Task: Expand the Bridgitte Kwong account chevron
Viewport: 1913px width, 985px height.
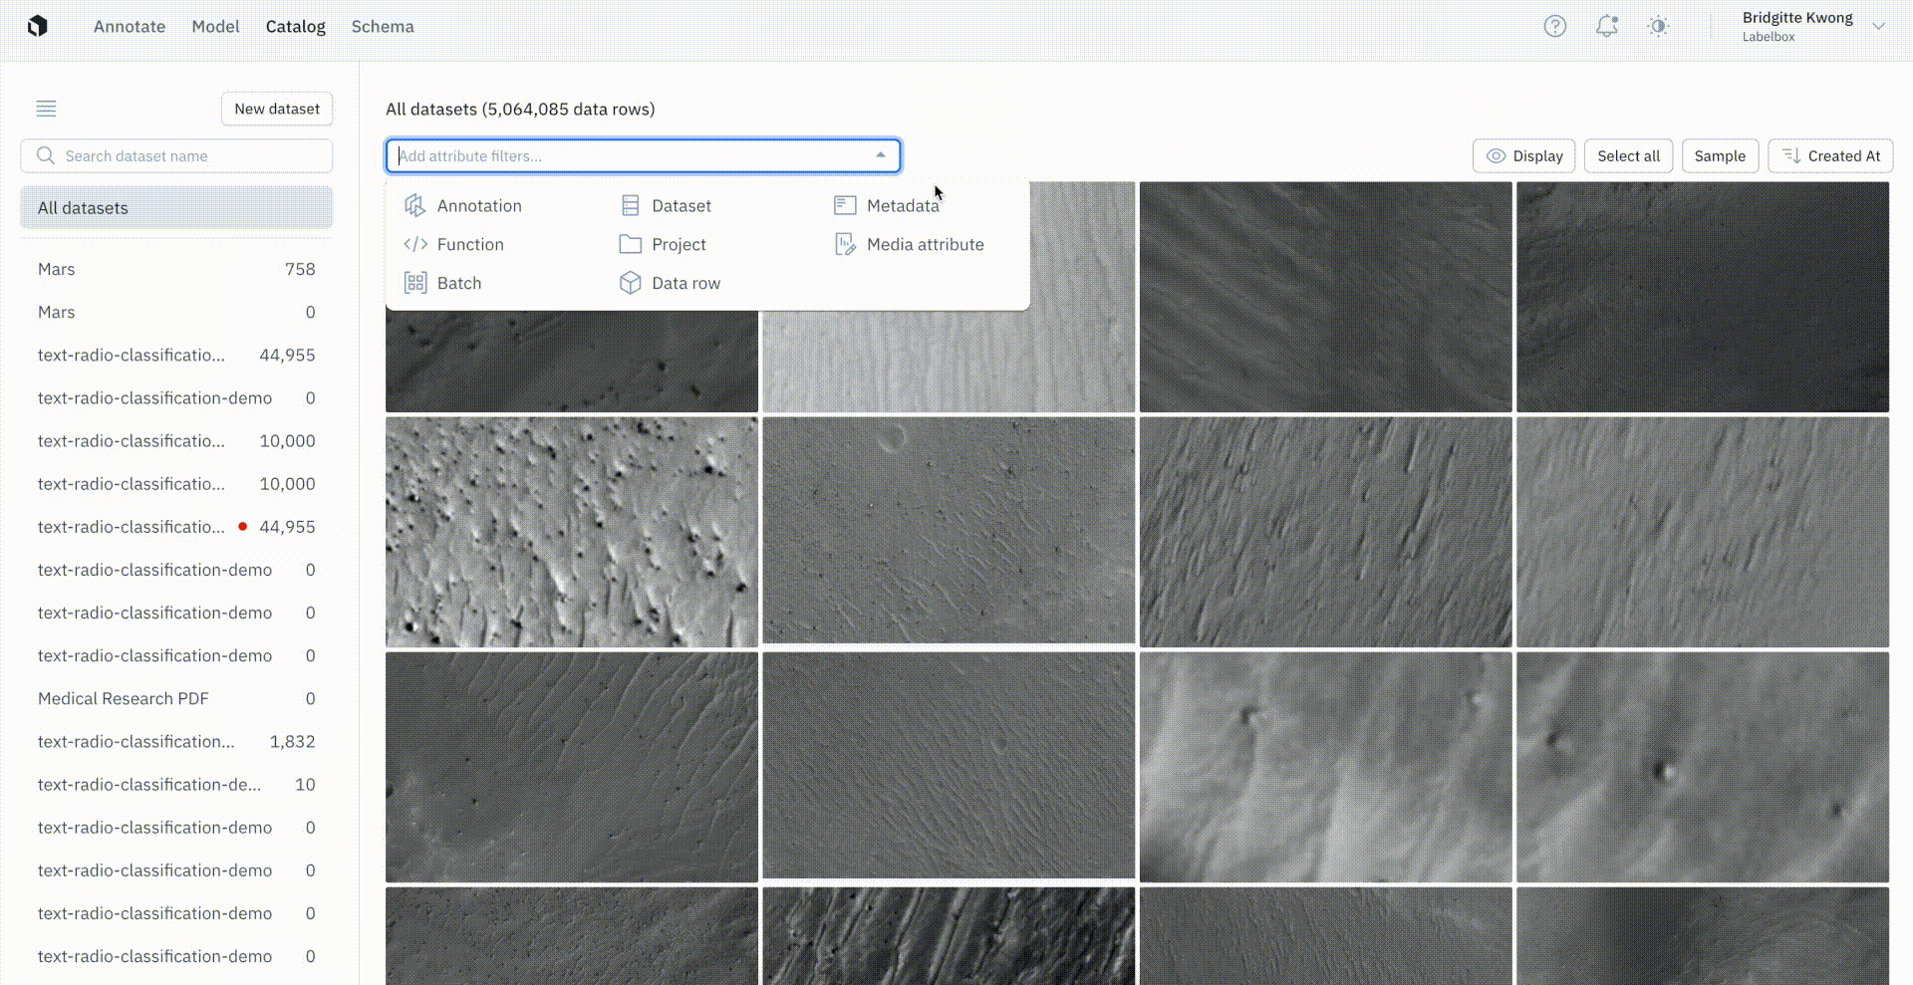Action: [x=1878, y=27]
